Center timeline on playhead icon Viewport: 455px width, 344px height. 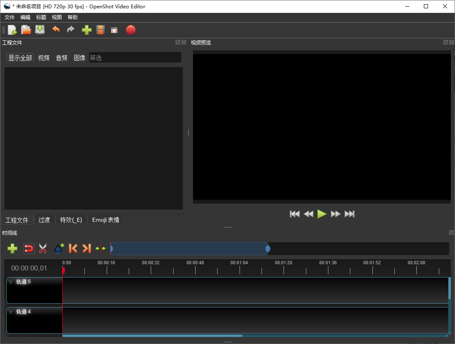(x=100, y=248)
